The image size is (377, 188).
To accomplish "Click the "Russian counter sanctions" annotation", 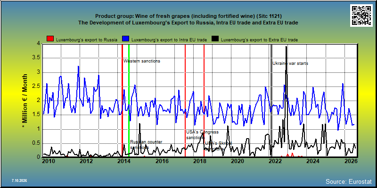I will [146, 145].
